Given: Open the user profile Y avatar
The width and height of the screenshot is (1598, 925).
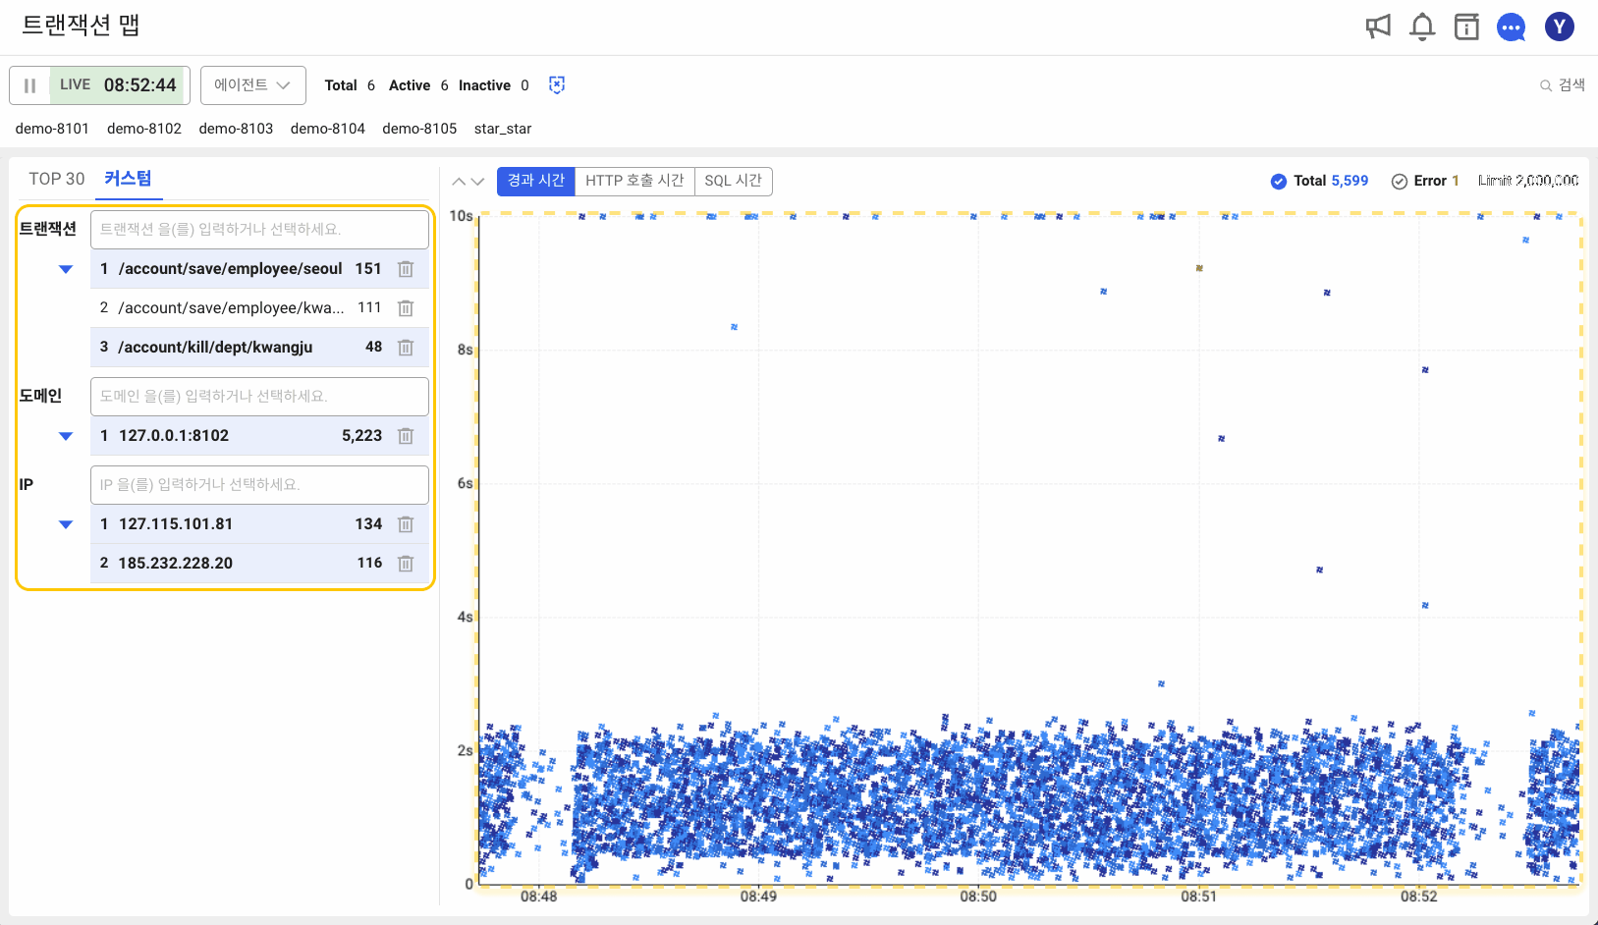Looking at the screenshot, I should (1560, 27).
